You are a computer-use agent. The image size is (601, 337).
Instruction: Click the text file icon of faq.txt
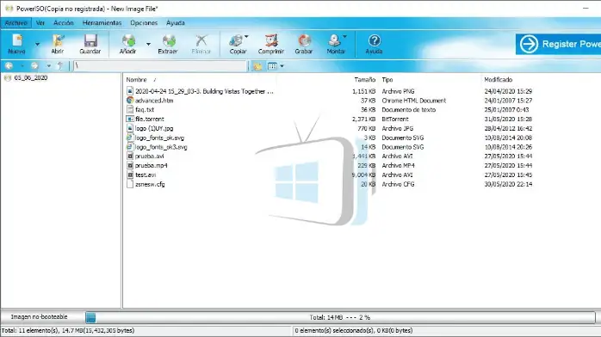click(130, 110)
